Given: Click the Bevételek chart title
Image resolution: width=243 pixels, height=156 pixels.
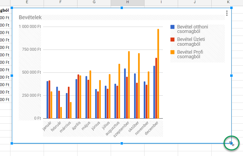Looking at the screenshot, I should 30,18.
